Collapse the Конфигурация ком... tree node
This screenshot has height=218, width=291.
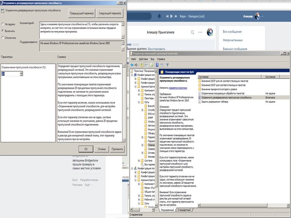[132, 75]
